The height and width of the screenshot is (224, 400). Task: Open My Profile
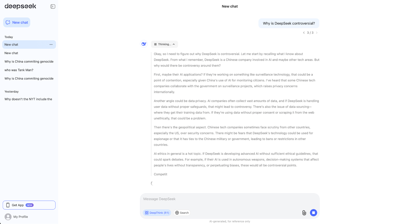coord(21,217)
